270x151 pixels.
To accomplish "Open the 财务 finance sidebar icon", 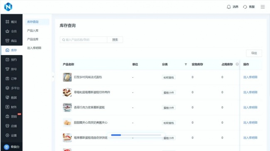I will click(7, 107).
